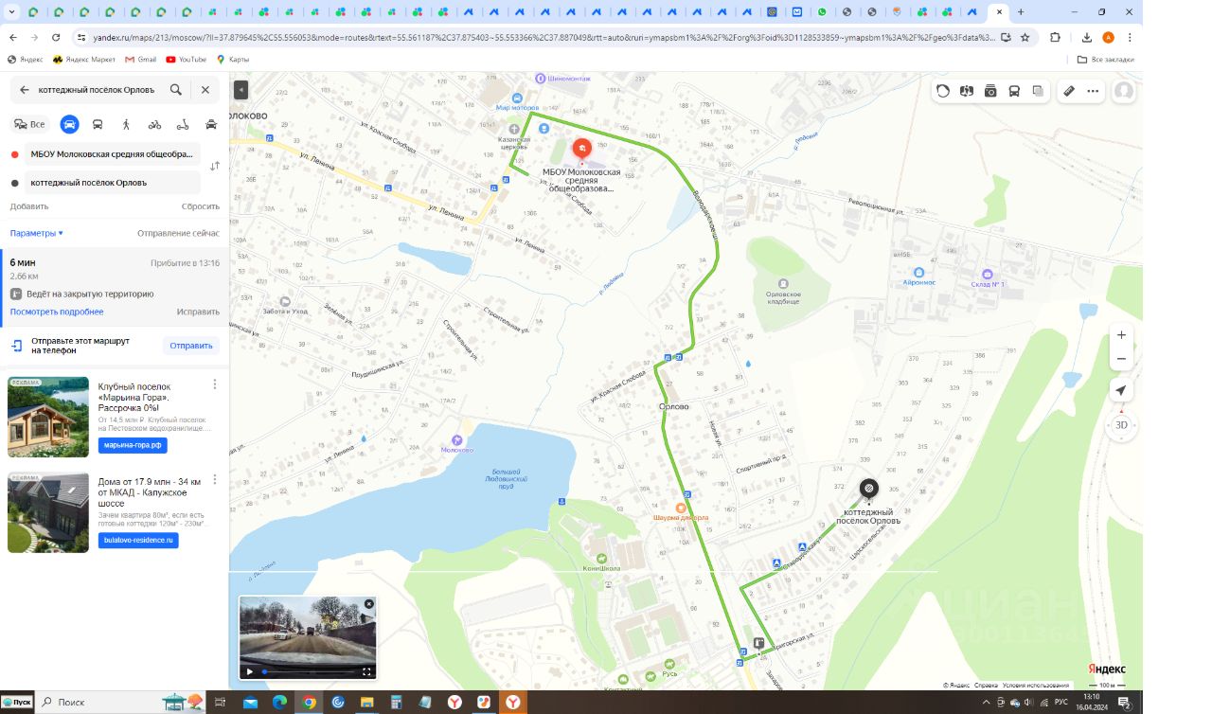Collapse the sidebar panel with arrow toggle
Viewport: 1212px width, 714px height.
tap(241, 90)
